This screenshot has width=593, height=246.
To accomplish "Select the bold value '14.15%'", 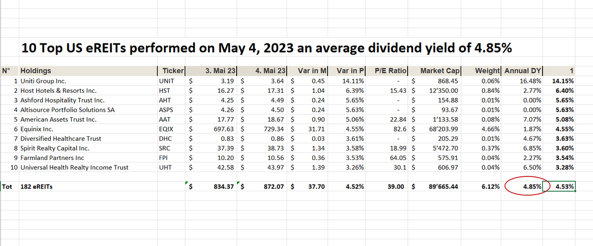I will click(559, 81).
